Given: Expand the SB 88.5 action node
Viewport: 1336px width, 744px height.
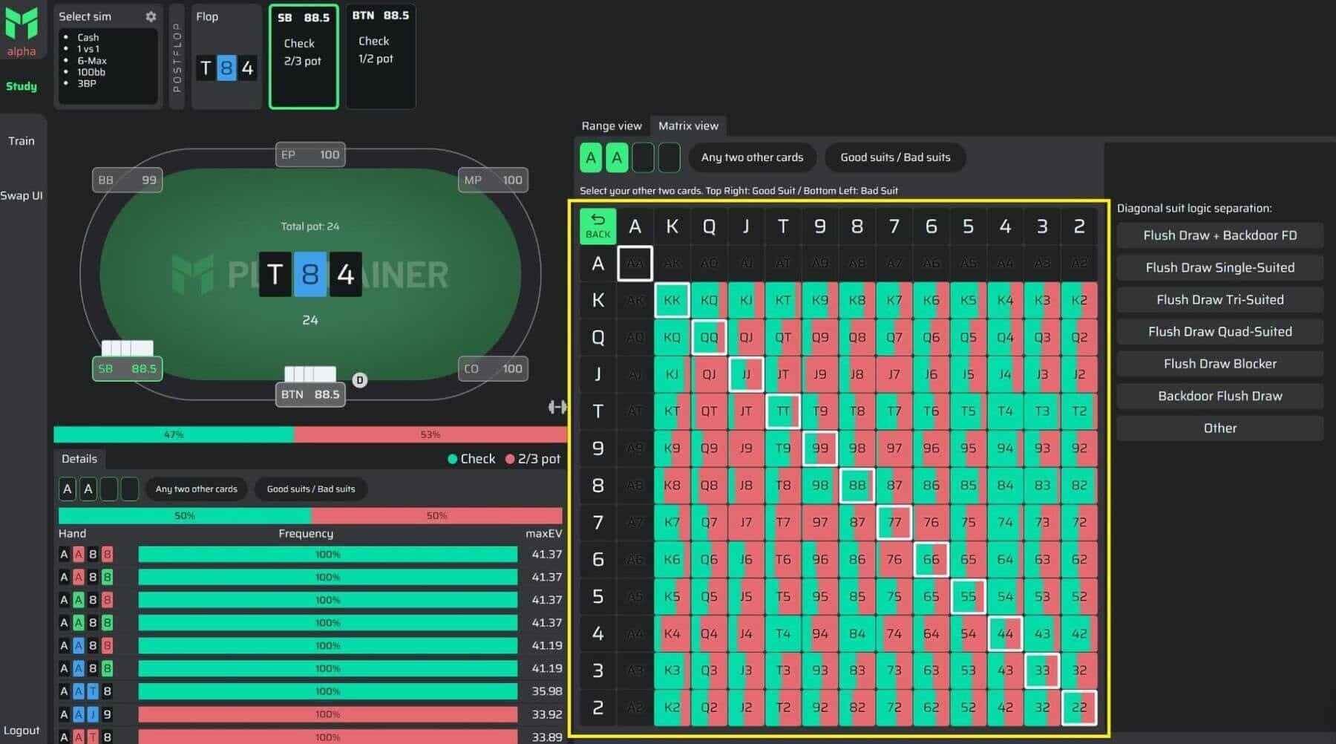Looking at the screenshot, I should (x=304, y=57).
